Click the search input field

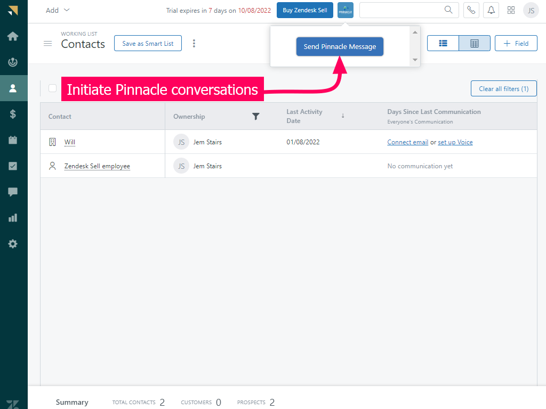coord(401,10)
